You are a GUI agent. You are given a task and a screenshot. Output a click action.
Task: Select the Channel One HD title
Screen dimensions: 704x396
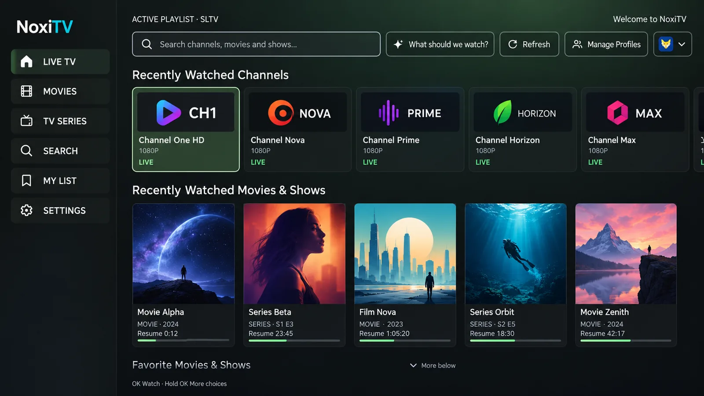point(172,140)
